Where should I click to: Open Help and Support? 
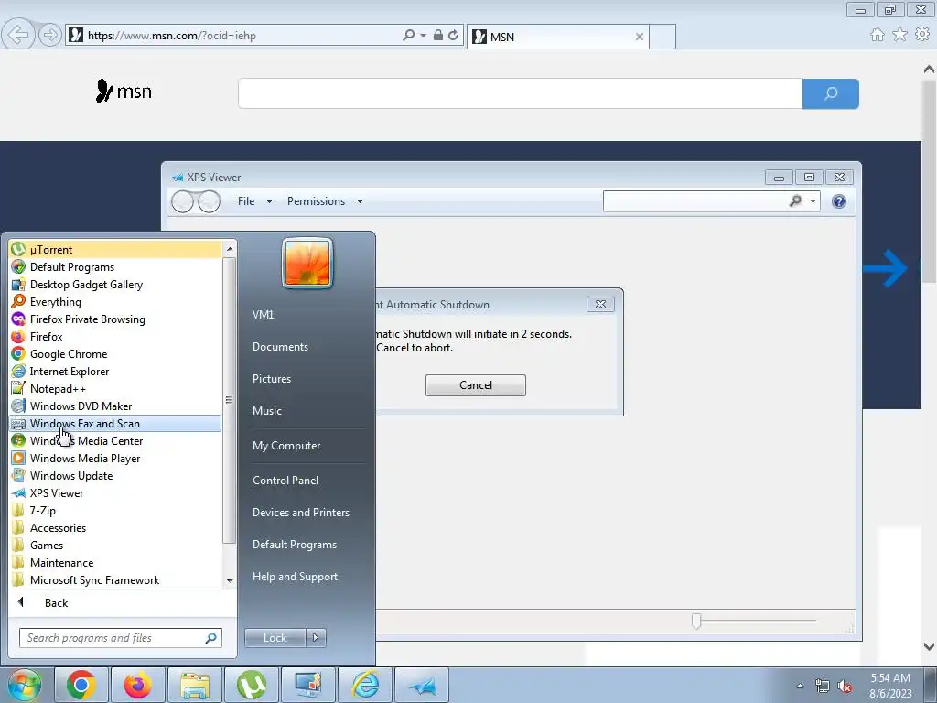[x=296, y=577]
